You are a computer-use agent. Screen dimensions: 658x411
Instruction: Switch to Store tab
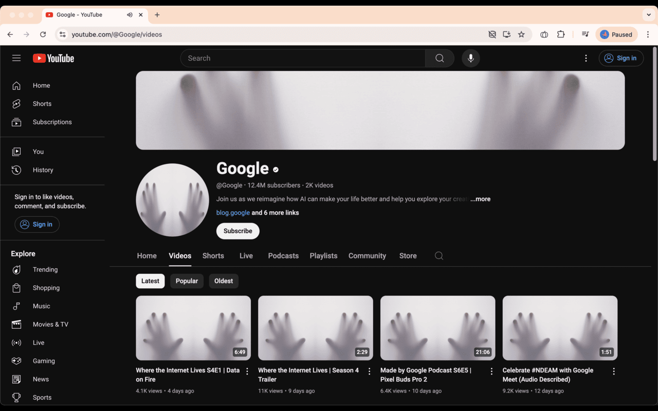(x=408, y=256)
